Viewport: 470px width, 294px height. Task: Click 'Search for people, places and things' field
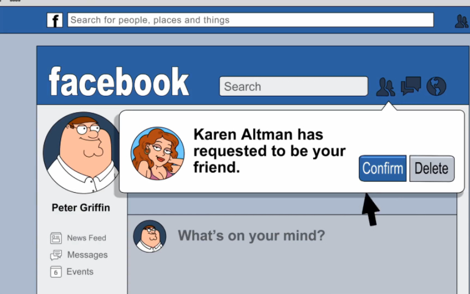pos(251,20)
